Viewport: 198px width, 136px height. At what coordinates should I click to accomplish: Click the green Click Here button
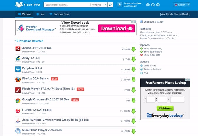165,108
